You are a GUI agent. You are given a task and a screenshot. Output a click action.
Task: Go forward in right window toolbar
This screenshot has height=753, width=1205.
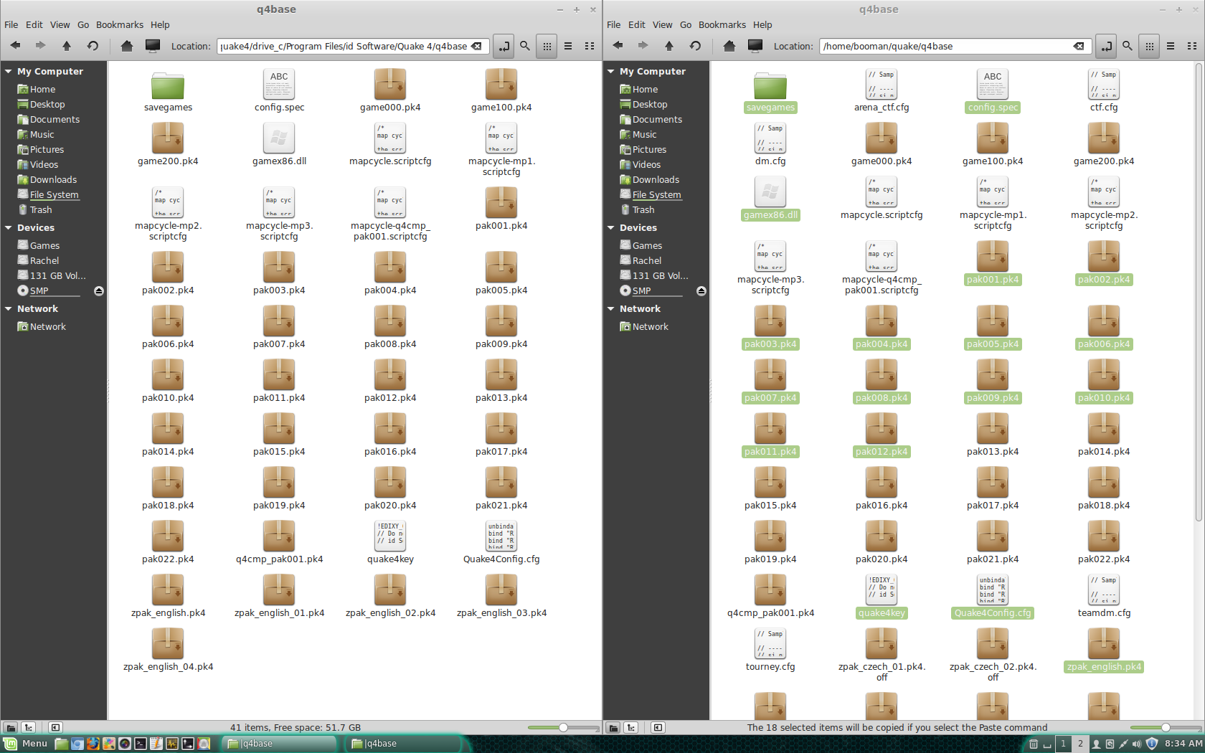coord(643,46)
